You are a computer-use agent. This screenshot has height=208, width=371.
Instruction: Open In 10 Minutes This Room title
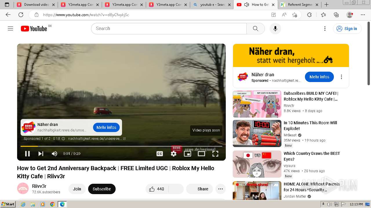(x=310, y=126)
